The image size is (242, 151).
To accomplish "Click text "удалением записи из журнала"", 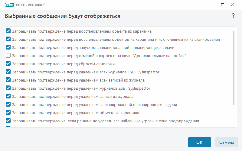I will 106,96.
